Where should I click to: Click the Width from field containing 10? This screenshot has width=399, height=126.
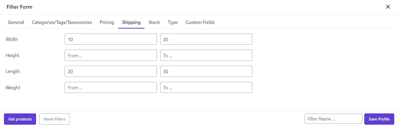111,39
